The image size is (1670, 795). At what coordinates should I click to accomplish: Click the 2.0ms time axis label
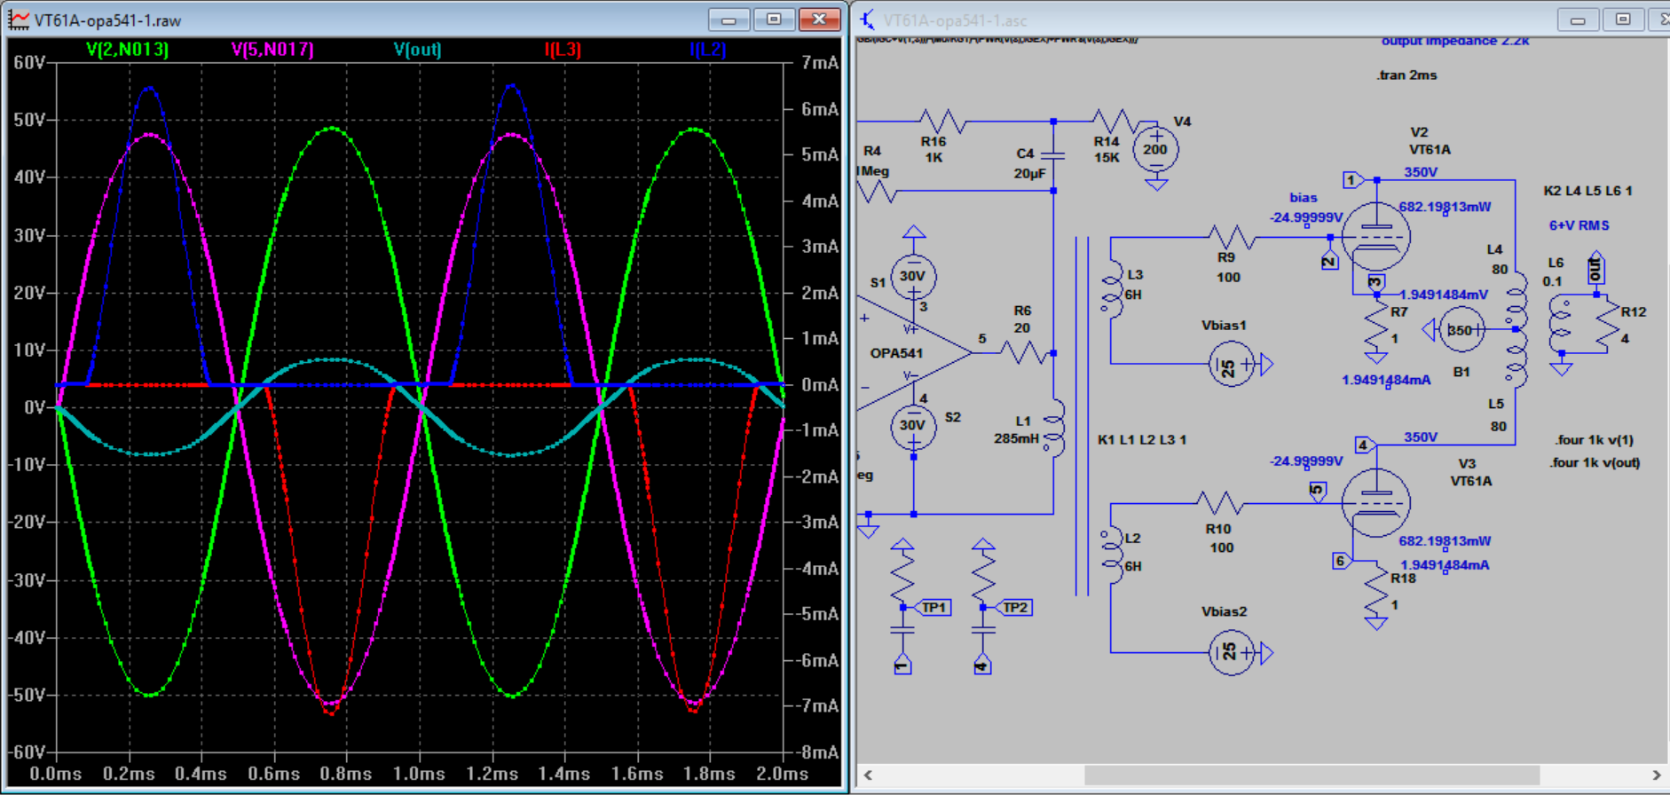pyautogui.click(x=782, y=774)
